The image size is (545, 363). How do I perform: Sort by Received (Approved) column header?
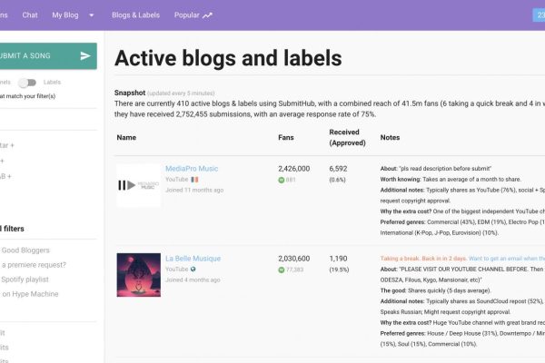point(347,138)
